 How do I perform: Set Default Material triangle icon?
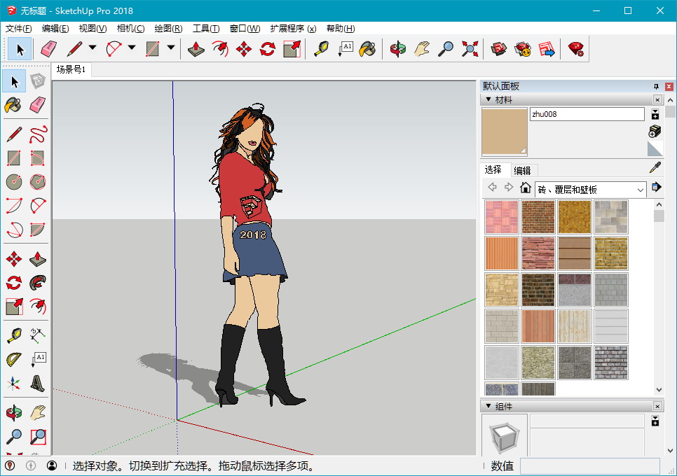tap(655, 148)
